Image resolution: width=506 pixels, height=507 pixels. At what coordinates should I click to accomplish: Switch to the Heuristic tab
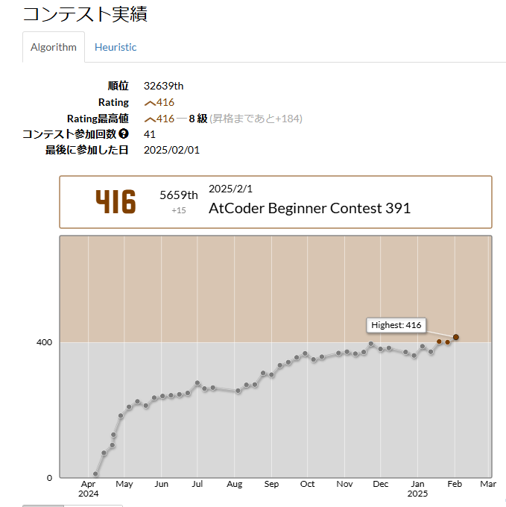[x=116, y=47]
